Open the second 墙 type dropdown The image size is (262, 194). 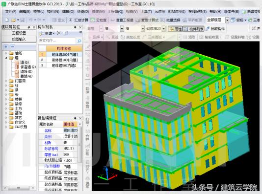click(143, 29)
